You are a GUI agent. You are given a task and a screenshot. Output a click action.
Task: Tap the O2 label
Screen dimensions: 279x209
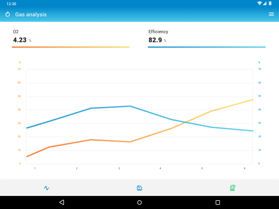pyautogui.click(x=16, y=32)
